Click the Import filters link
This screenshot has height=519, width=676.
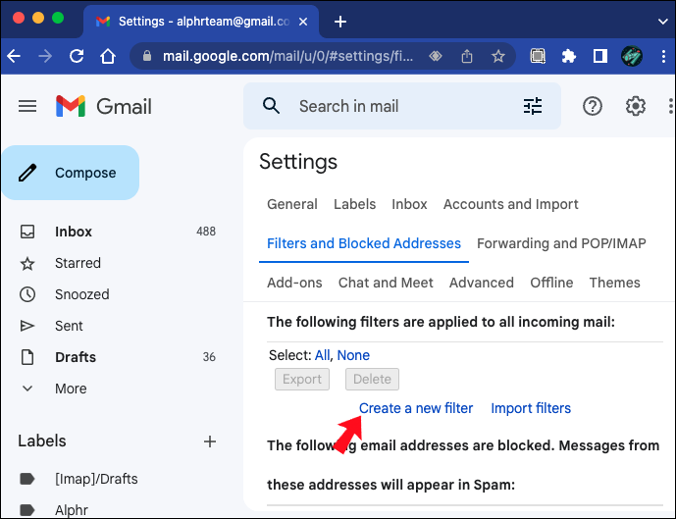[x=531, y=408]
